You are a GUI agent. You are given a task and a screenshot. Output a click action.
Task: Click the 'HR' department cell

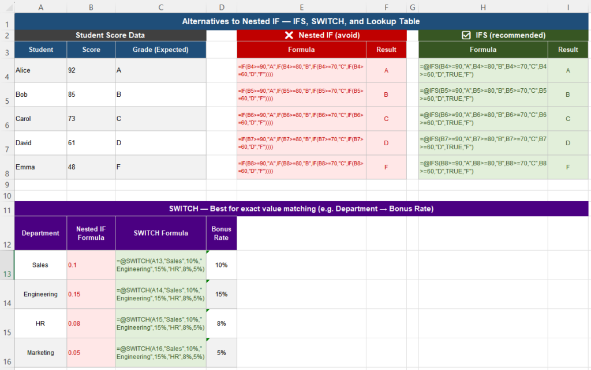[x=41, y=323]
